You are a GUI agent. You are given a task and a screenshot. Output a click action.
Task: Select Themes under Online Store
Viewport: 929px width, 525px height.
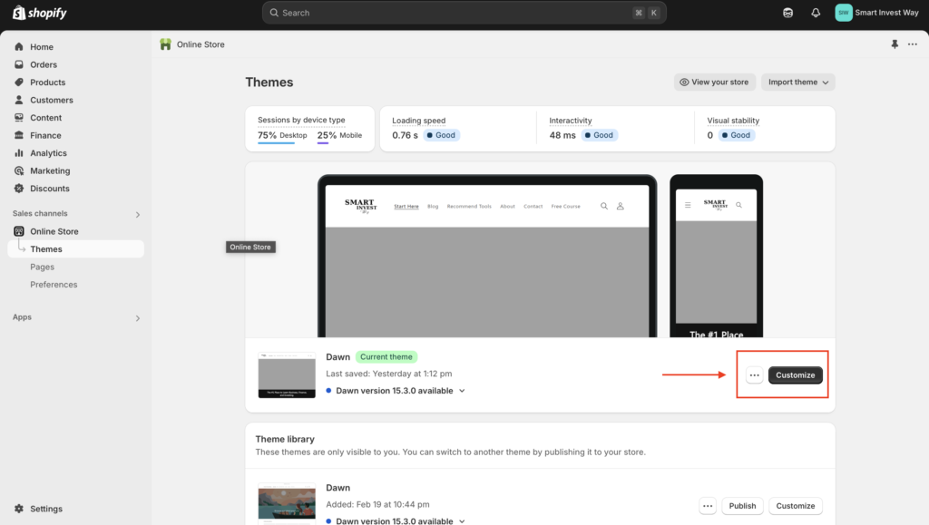[x=76, y=249]
